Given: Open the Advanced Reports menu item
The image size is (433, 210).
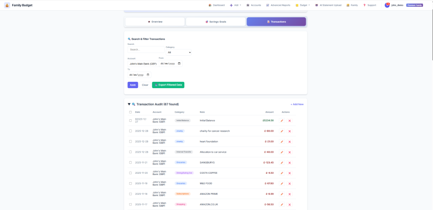Looking at the screenshot, I should (278, 5).
